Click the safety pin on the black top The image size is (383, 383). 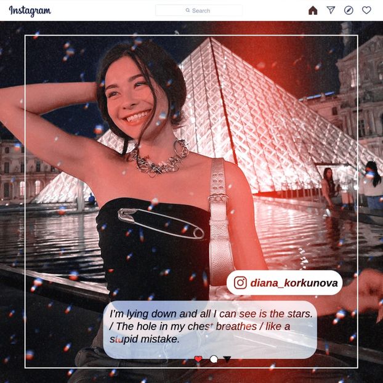(x=161, y=223)
